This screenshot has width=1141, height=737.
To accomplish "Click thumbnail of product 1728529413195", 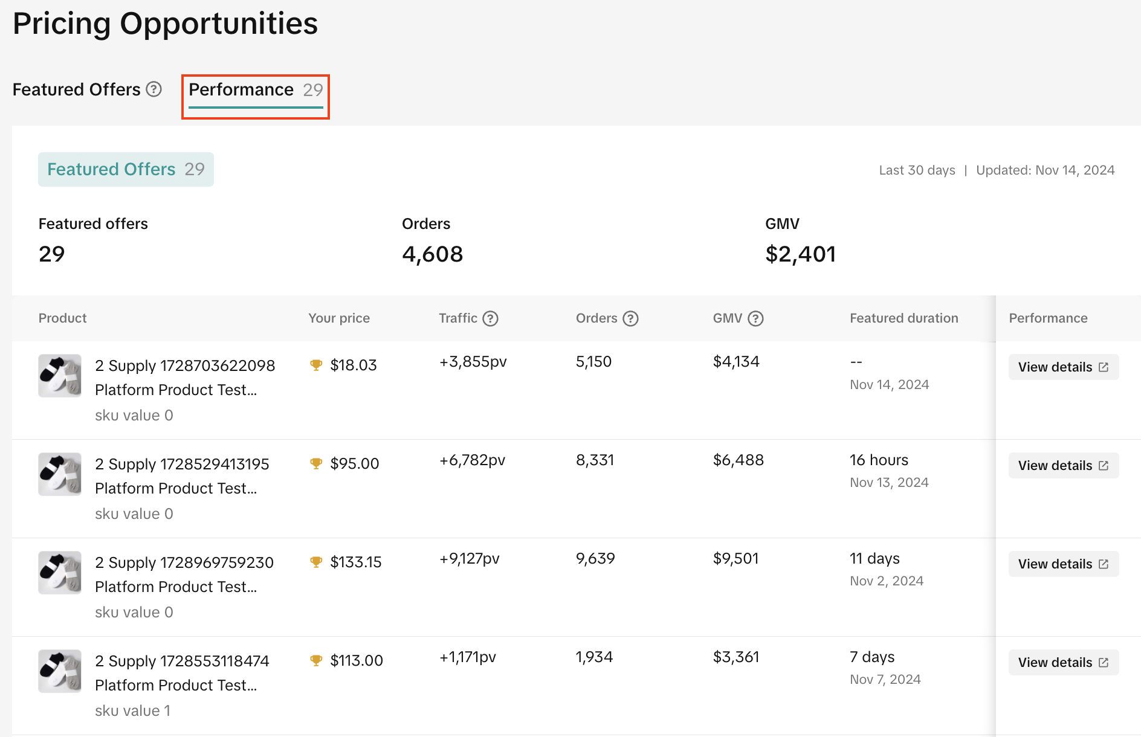I will 60,474.
